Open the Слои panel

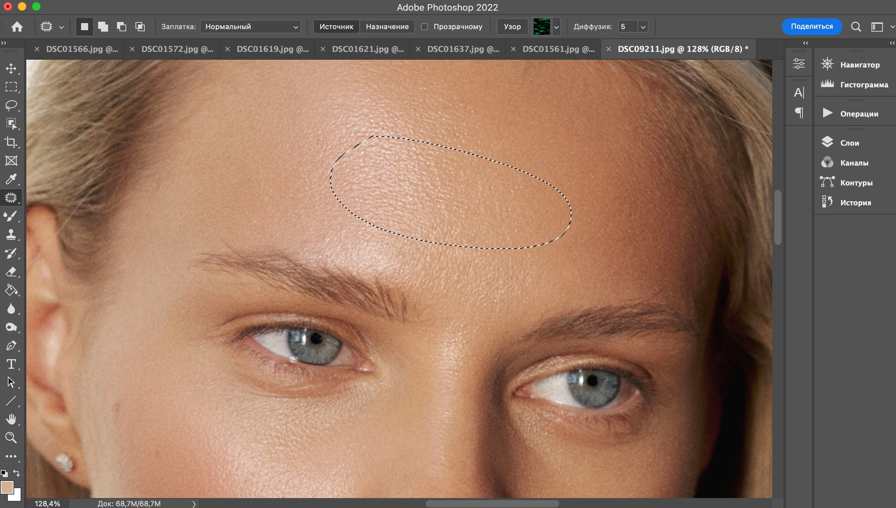pyautogui.click(x=849, y=143)
